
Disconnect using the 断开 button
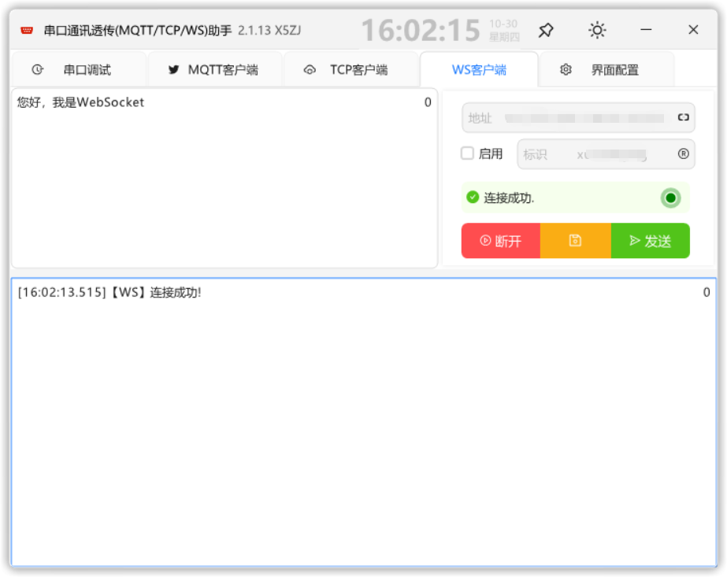tap(501, 241)
